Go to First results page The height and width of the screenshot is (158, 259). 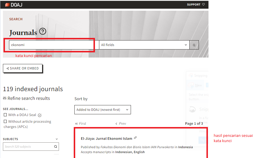point(80,124)
